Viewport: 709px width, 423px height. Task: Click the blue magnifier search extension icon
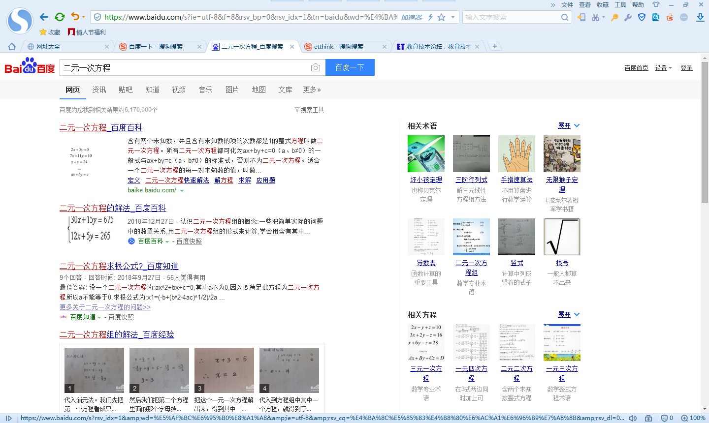coord(656,17)
